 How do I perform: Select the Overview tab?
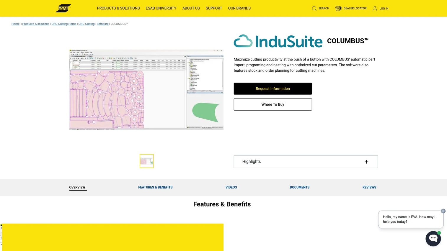(77, 187)
